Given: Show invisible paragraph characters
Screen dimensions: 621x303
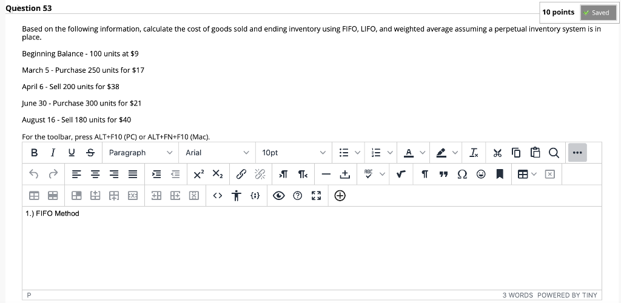Looking at the screenshot, I should click(425, 174).
